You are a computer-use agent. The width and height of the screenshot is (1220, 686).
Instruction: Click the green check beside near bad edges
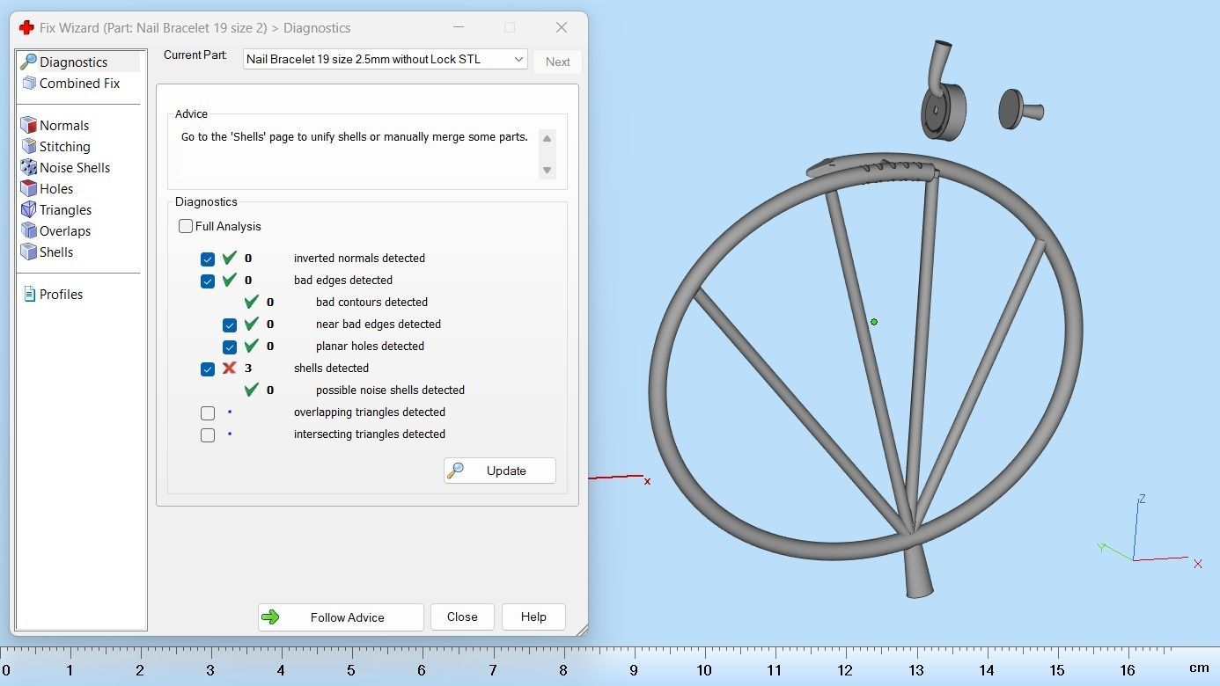pos(252,324)
